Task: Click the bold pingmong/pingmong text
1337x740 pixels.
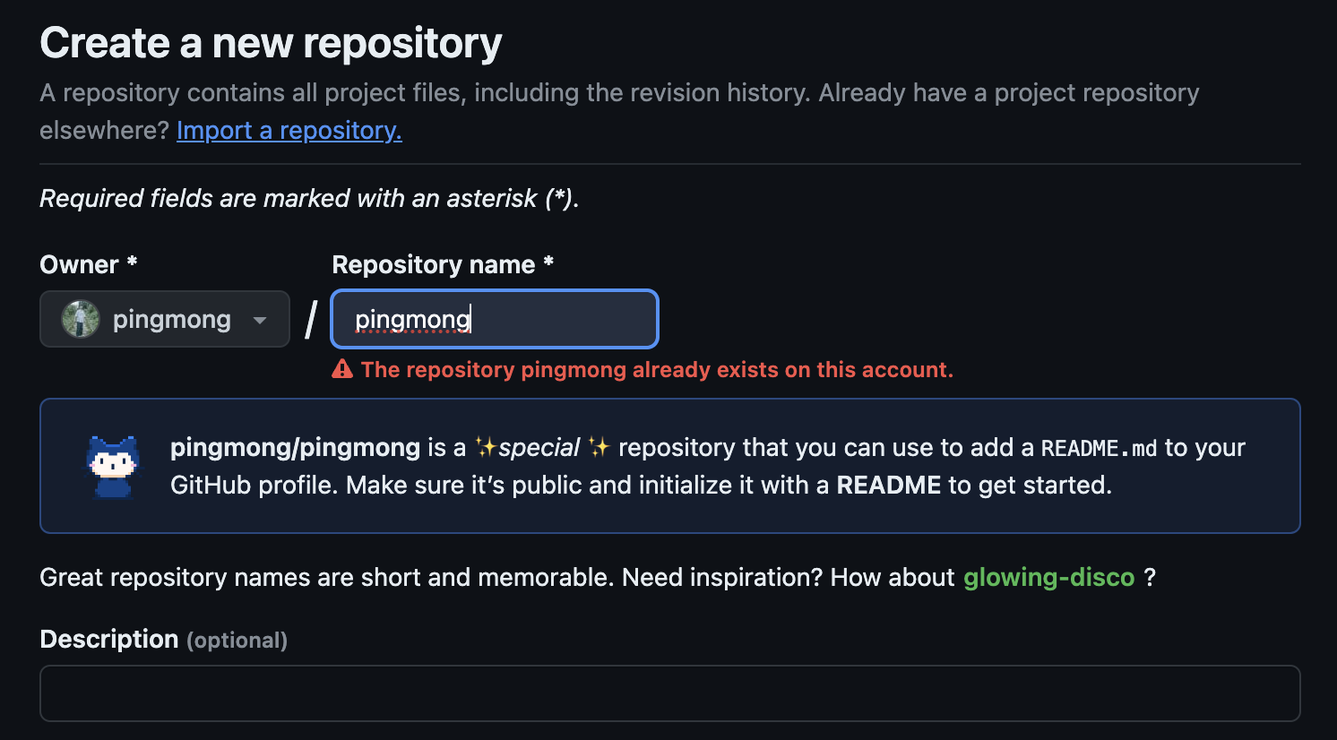Action: coord(295,447)
